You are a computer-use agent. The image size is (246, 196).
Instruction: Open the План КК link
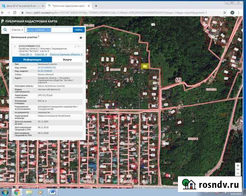click(39, 54)
